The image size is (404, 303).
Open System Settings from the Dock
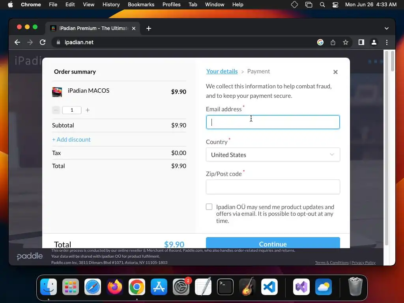point(181,287)
